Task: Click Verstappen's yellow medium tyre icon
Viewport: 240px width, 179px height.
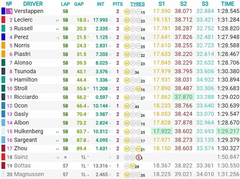Action: tap(127, 11)
